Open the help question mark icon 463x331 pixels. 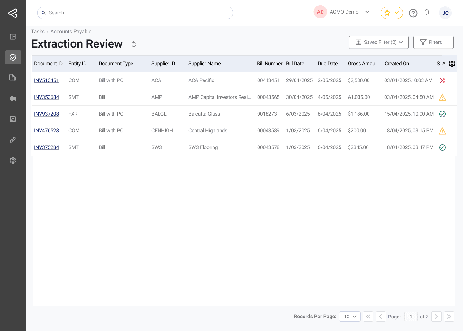413,13
